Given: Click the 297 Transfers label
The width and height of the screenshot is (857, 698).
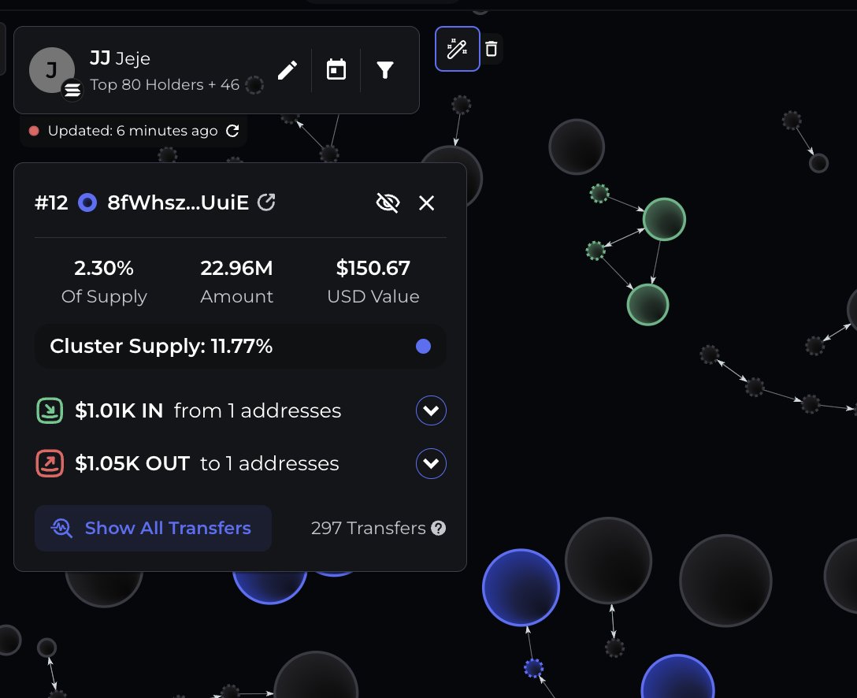Looking at the screenshot, I should click(369, 528).
